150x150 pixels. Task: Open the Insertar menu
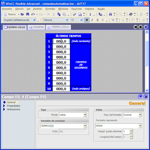pyautogui.click(x=38, y=9)
